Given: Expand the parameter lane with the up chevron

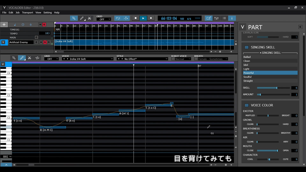Looking at the screenshot, I should tap(6, 165).
